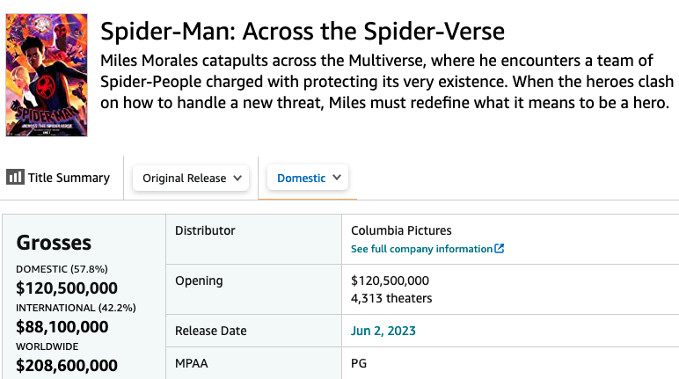Open the Title Summary tab
Screen dimensions: 679x379
pos(58,178)
